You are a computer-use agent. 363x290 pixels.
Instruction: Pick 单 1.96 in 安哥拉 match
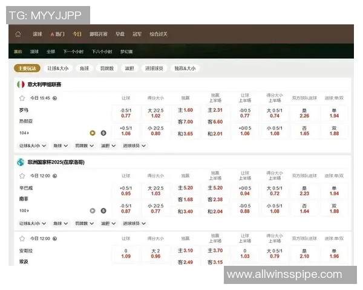(x=334, y=254)
